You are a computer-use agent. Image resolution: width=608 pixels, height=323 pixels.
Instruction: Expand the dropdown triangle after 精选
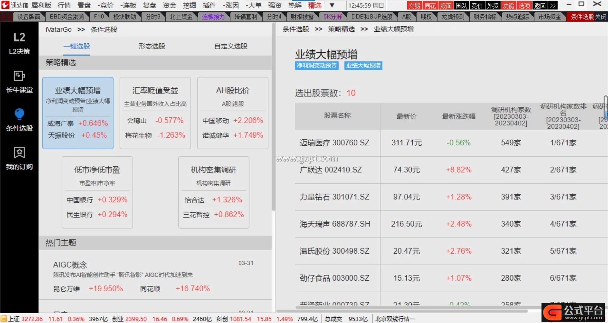pyautogui.click(x=332, y=5)
